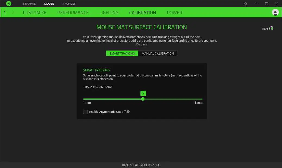
Task: Open the Synapse top tab
Action: [29, 4]
